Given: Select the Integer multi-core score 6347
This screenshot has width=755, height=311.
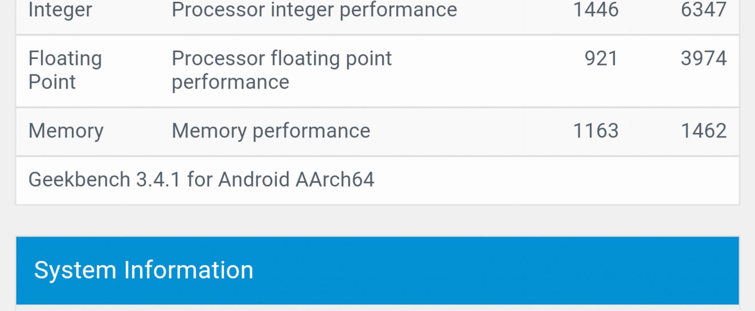Looking at the screenshot, I should click(703, 9).
